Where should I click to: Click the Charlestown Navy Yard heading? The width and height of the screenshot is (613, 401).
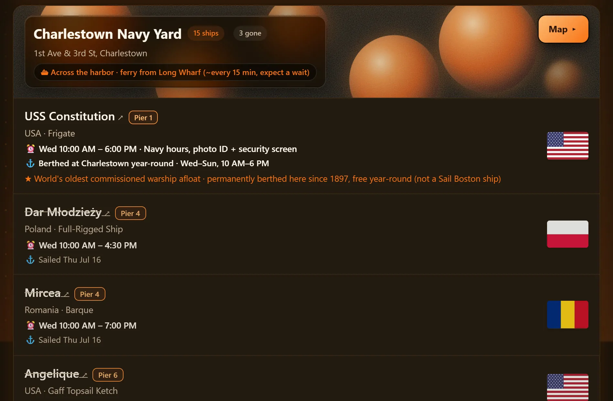(x=108, y=34)
